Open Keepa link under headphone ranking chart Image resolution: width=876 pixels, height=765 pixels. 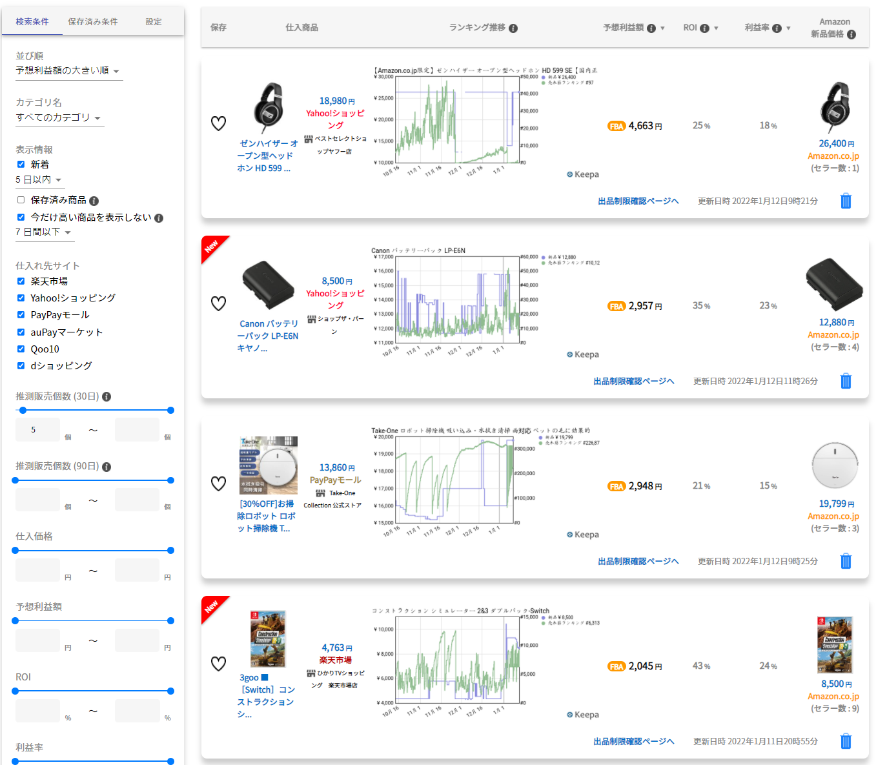pyautogui.click(x=583, y=174)
